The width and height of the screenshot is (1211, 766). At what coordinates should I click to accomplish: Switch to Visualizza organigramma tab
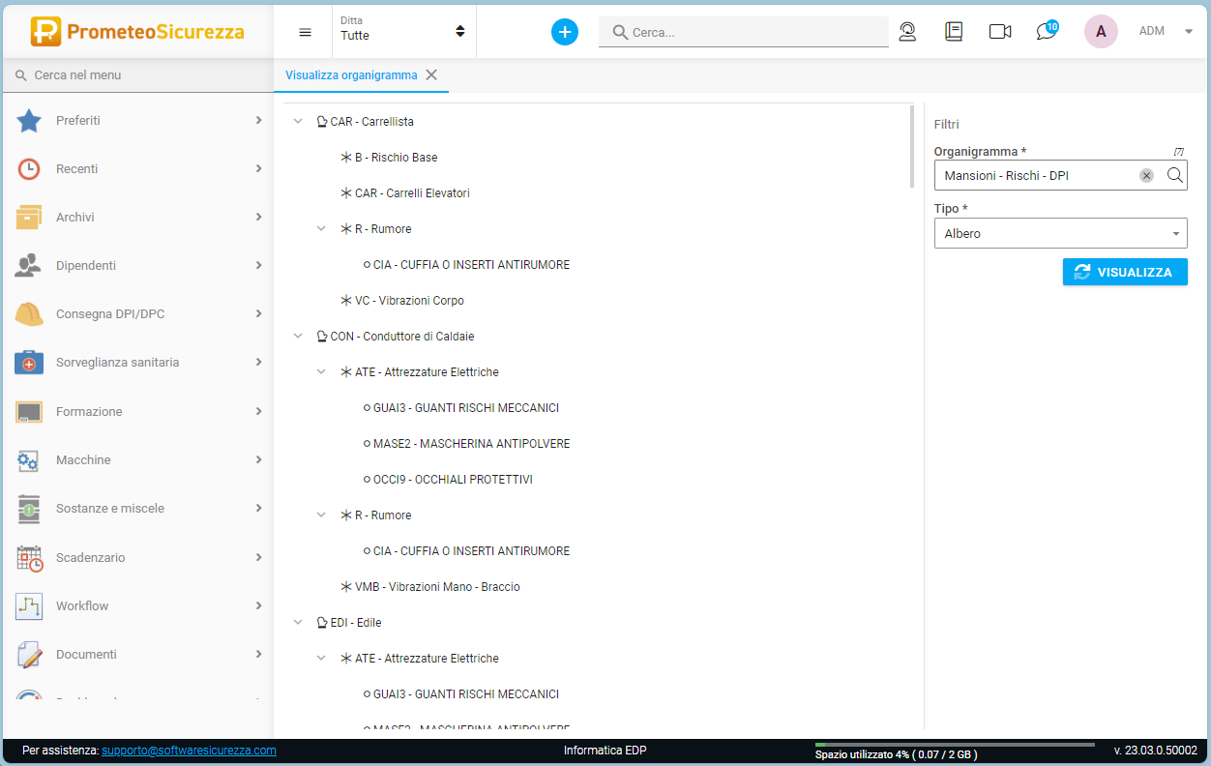click(351, 74)
